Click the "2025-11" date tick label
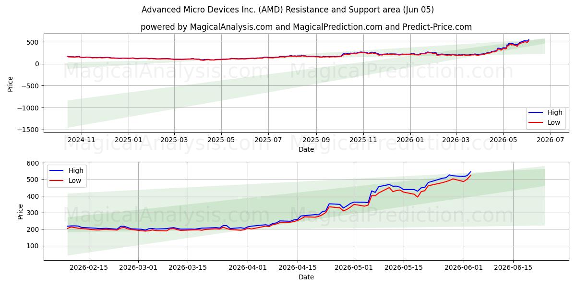The height and width of the screenshot is (288, 576). pos(363,140)
